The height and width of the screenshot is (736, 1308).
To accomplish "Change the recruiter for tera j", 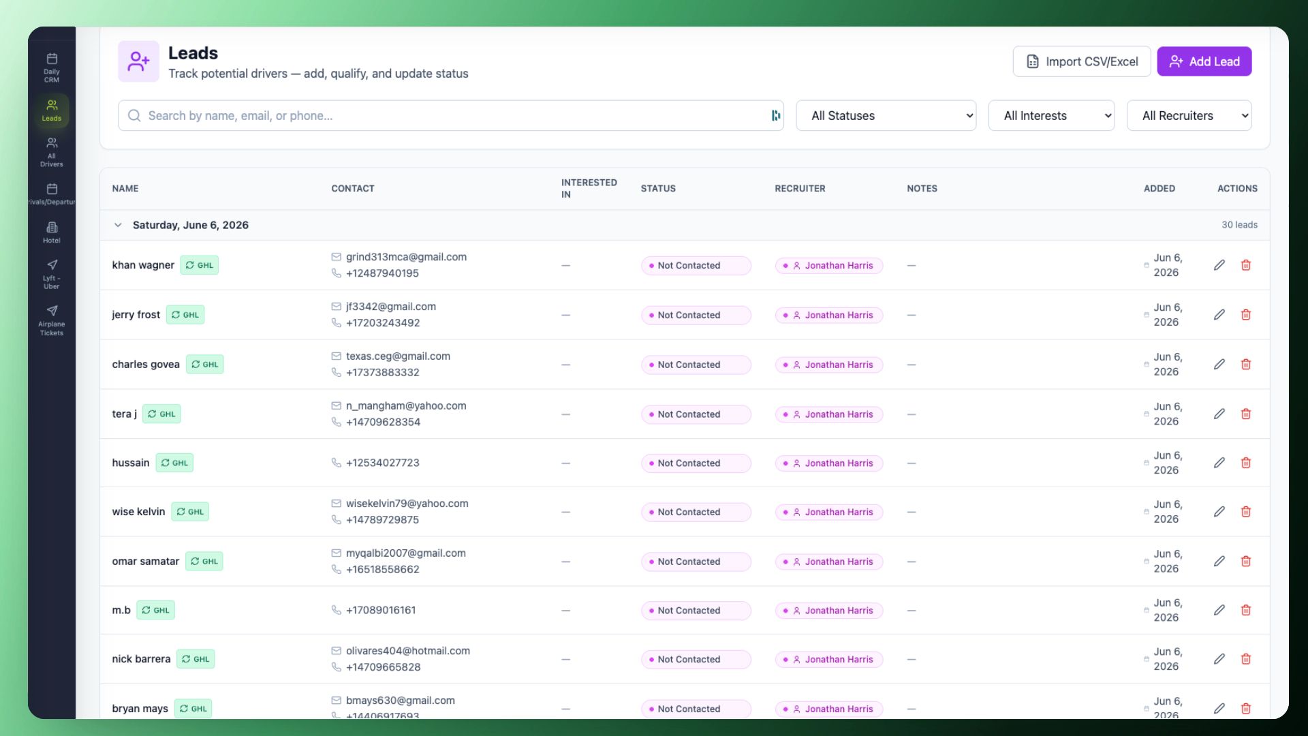I will pos(828,414).
